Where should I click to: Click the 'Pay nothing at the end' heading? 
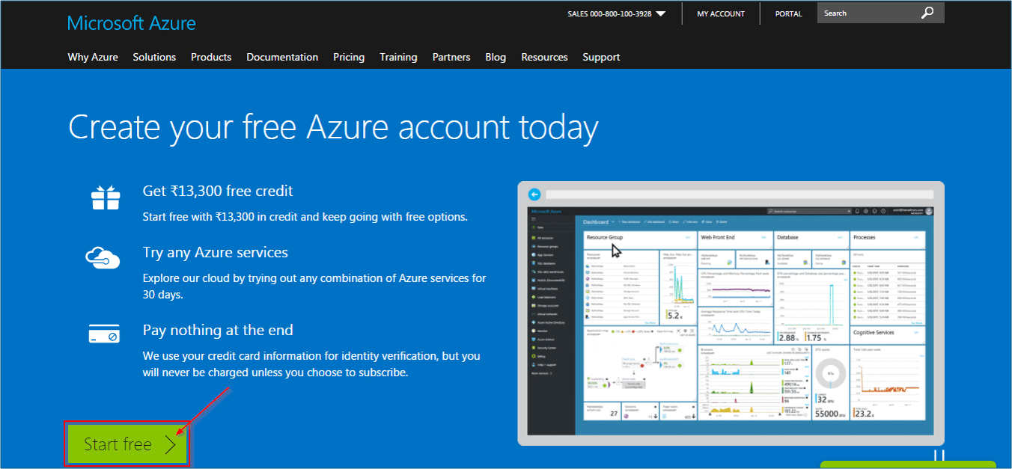[x=218, y=330]
